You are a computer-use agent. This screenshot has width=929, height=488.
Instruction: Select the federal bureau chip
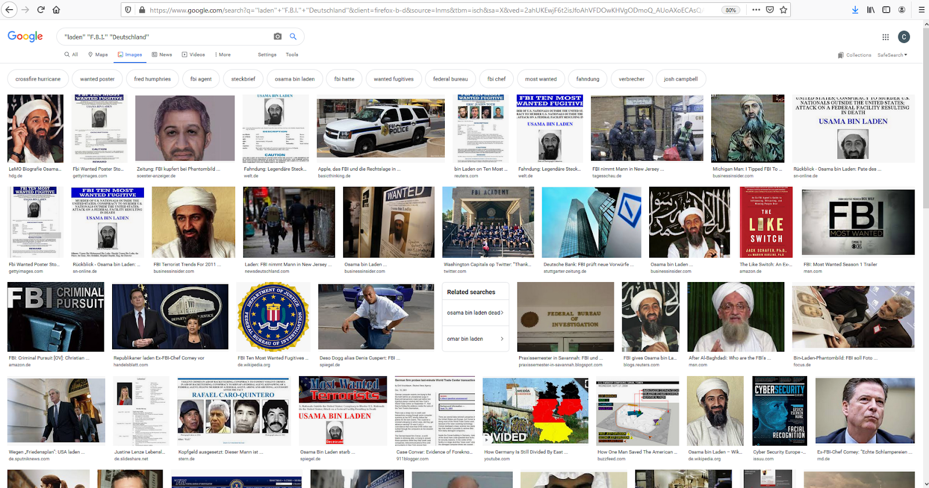tap(451, 79)
